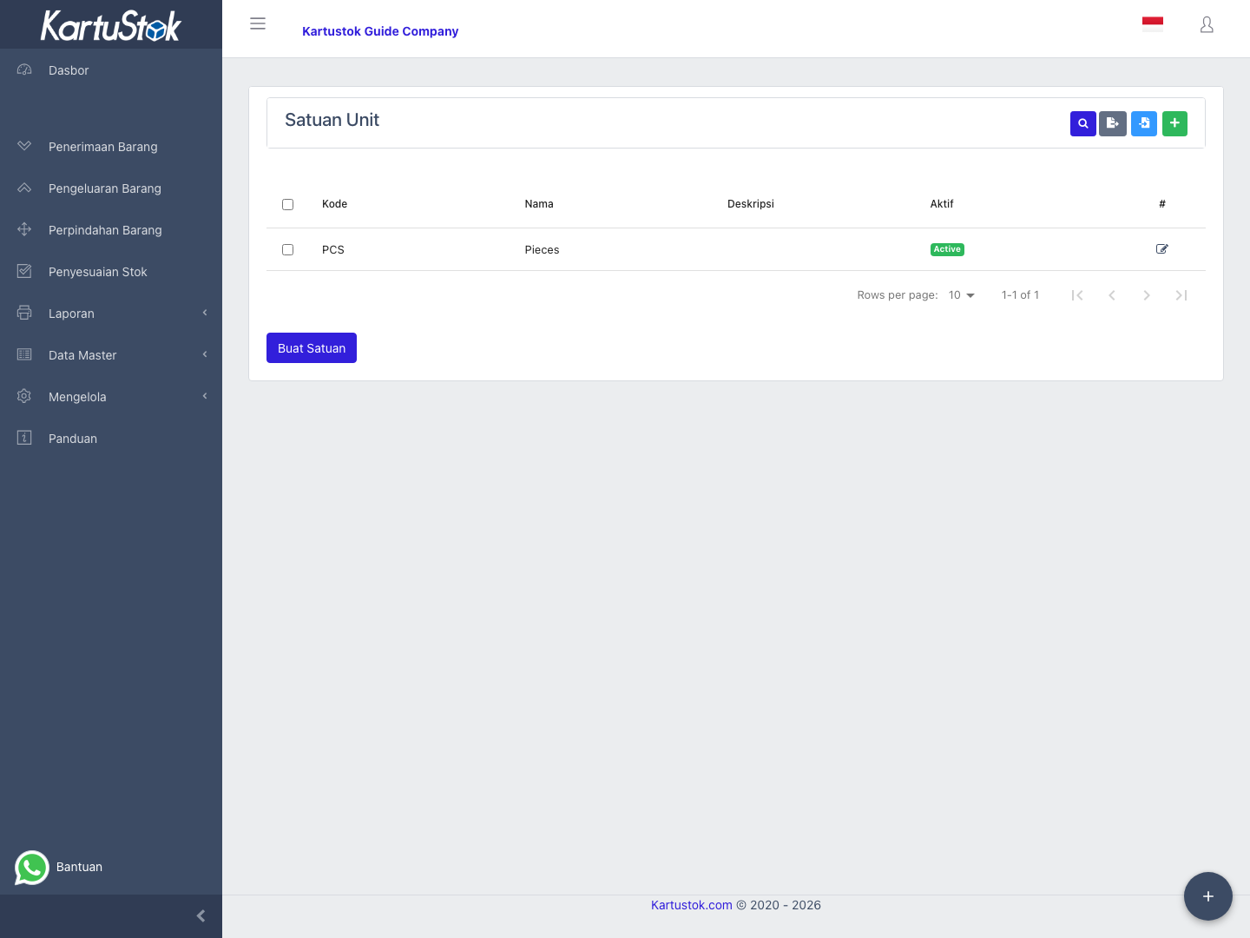Click the PCS code cell

[333, 250]
